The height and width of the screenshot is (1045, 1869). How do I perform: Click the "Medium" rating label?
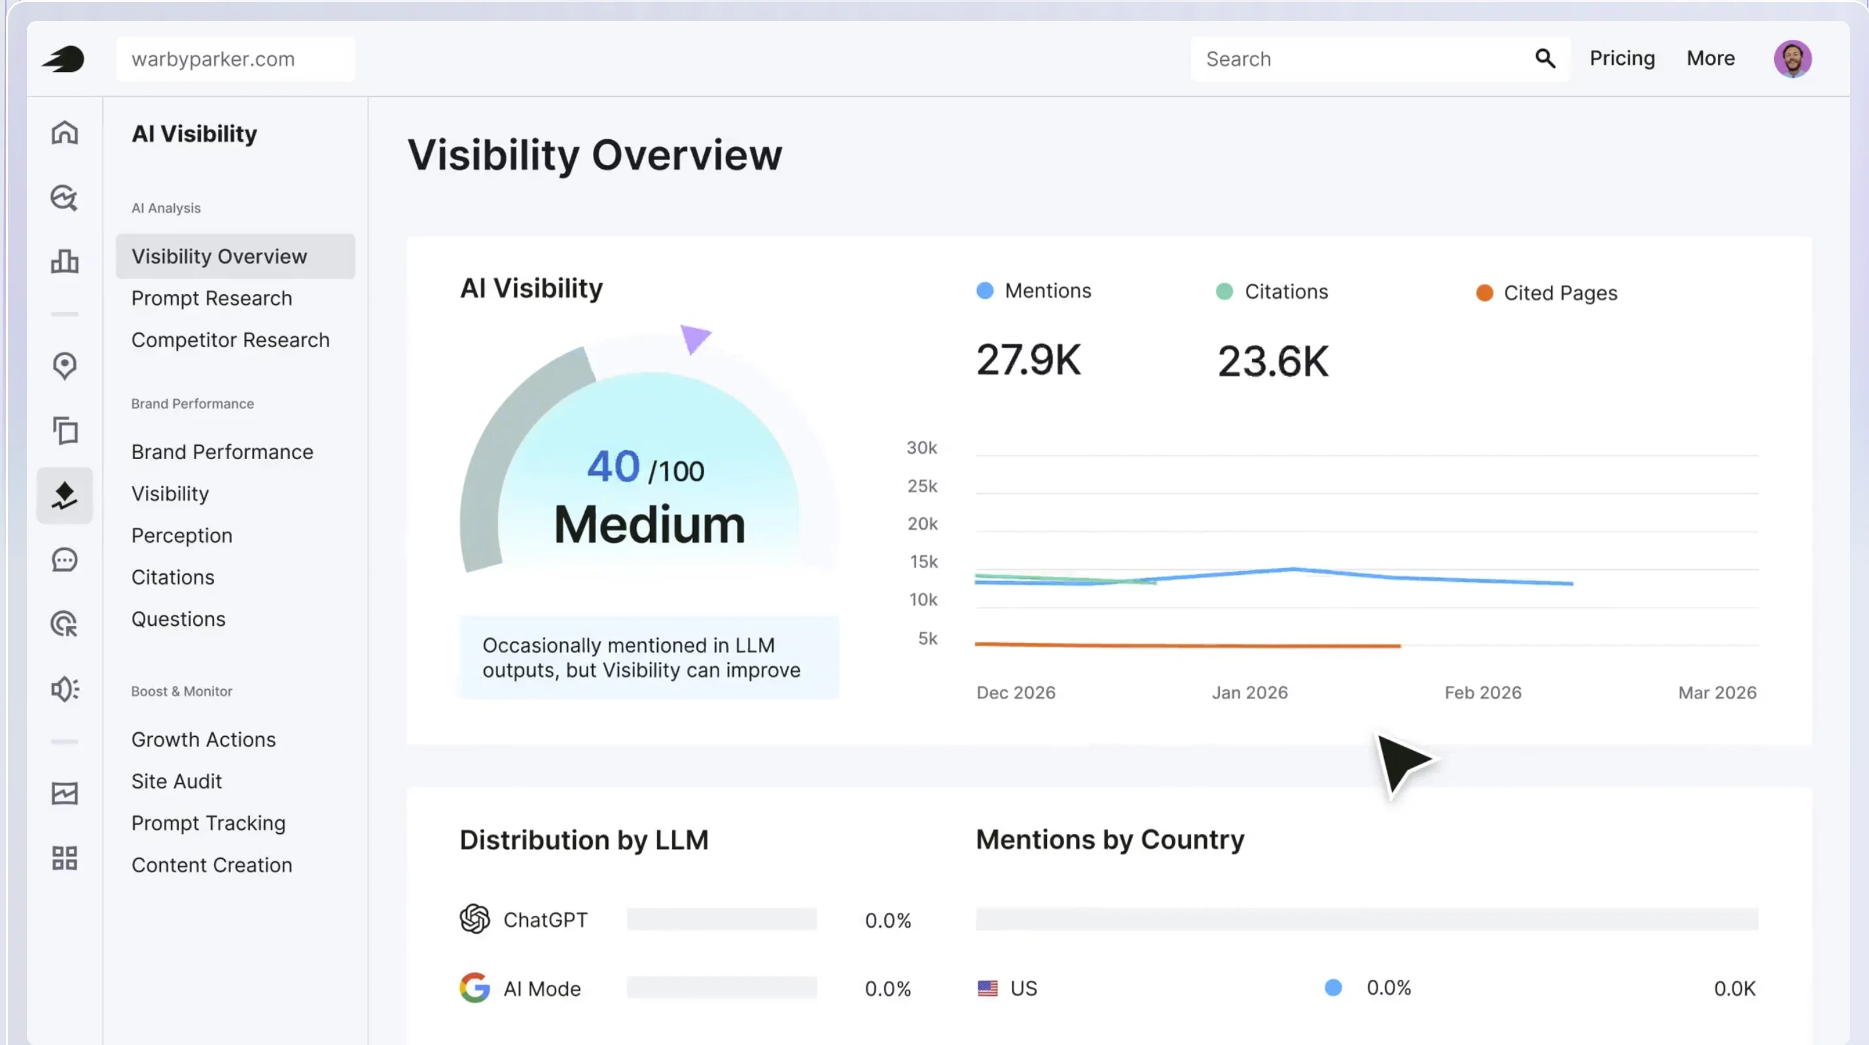tap(649, 524)
